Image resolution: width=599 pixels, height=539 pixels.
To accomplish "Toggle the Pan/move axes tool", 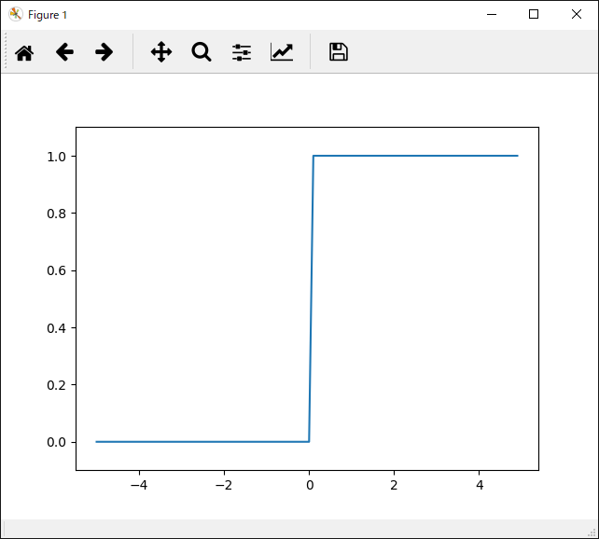I will (161, 52).
